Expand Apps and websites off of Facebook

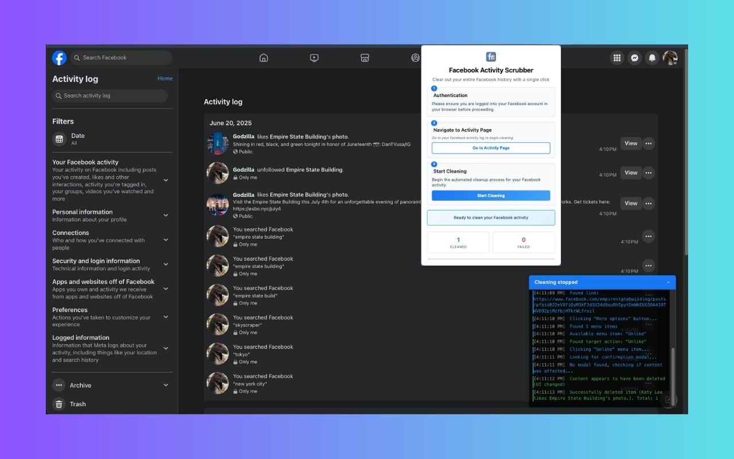coord(166,289)
